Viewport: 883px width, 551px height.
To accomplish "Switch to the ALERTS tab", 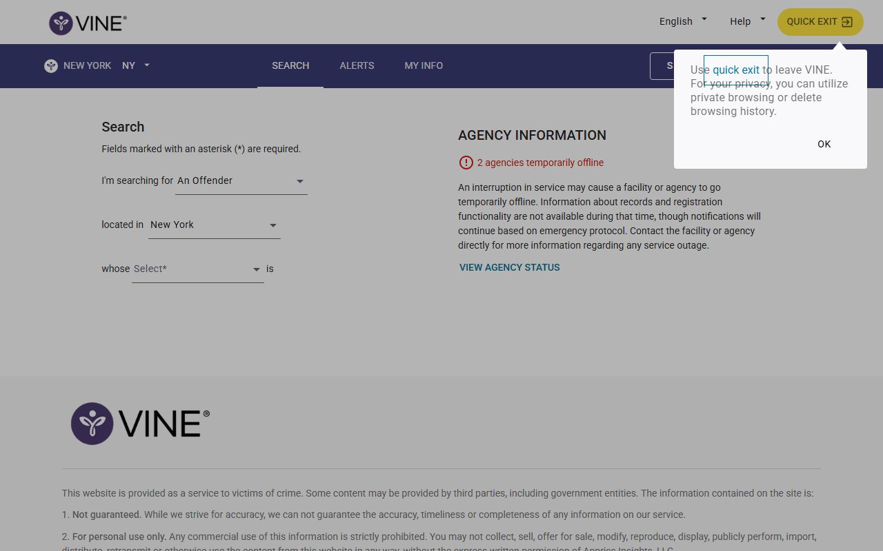I will click(357, 65).
